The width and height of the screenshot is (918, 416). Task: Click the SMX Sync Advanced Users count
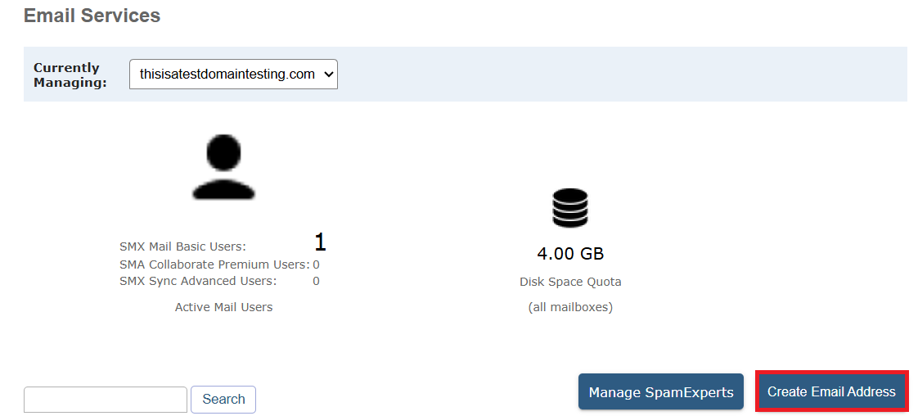pyautogui.click(x=316, y=281)
